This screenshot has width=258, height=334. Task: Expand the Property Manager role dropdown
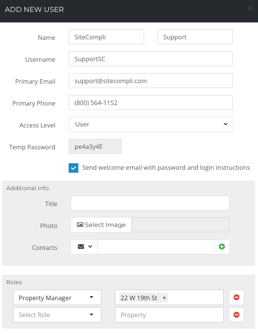tap(57, 297)
